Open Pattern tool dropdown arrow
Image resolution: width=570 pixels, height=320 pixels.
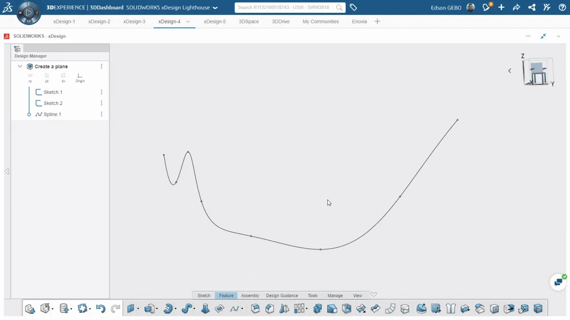coord(307,309)
